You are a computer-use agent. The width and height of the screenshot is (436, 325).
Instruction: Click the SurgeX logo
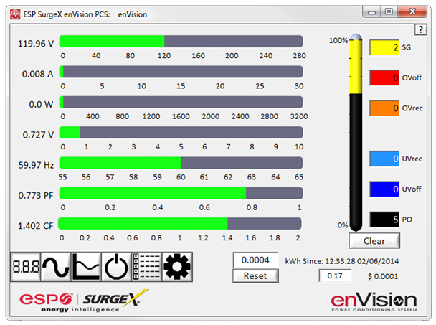pyautogui.click(x=116, y=298)
